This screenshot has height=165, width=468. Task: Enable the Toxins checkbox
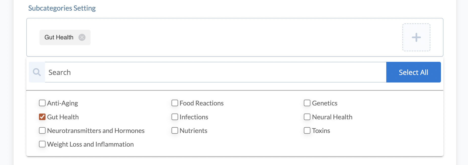307,130
